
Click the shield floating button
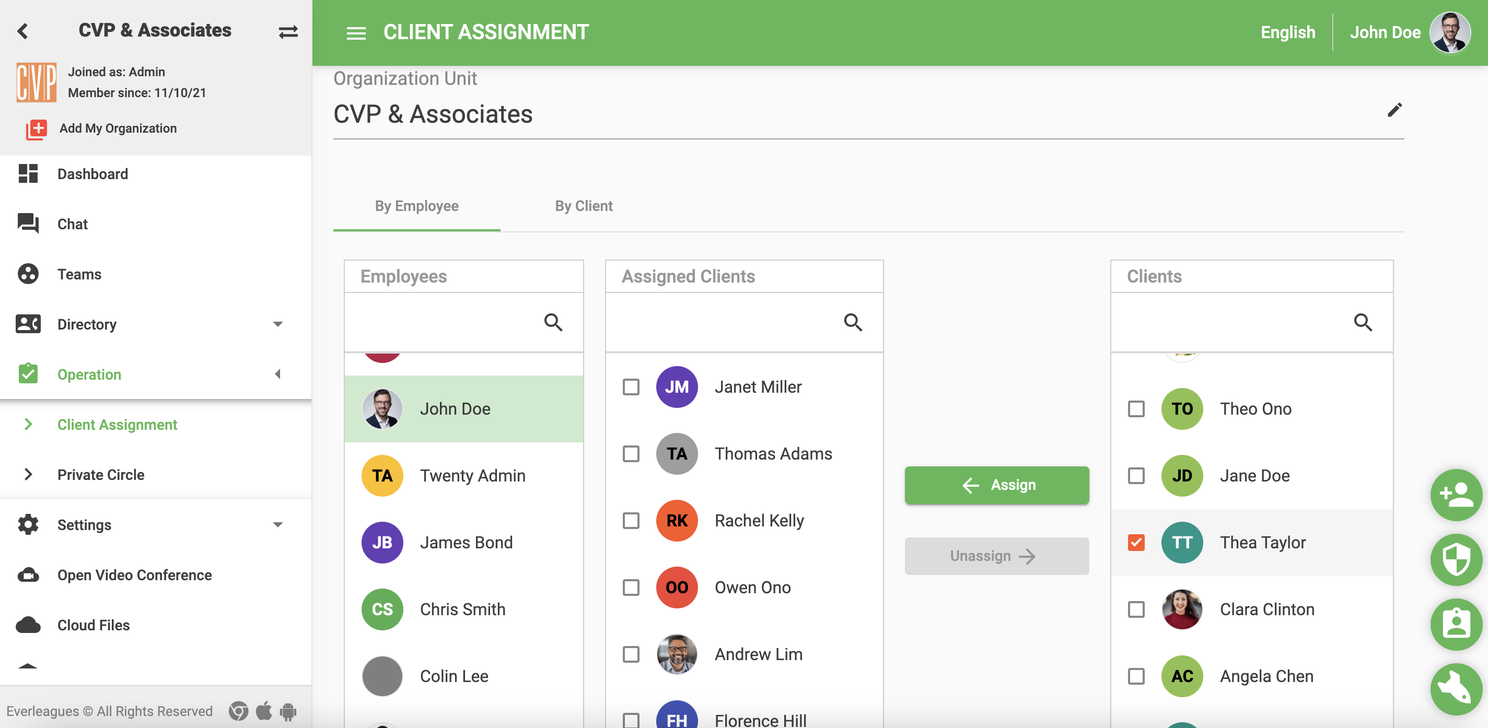tap(1456, 559)
